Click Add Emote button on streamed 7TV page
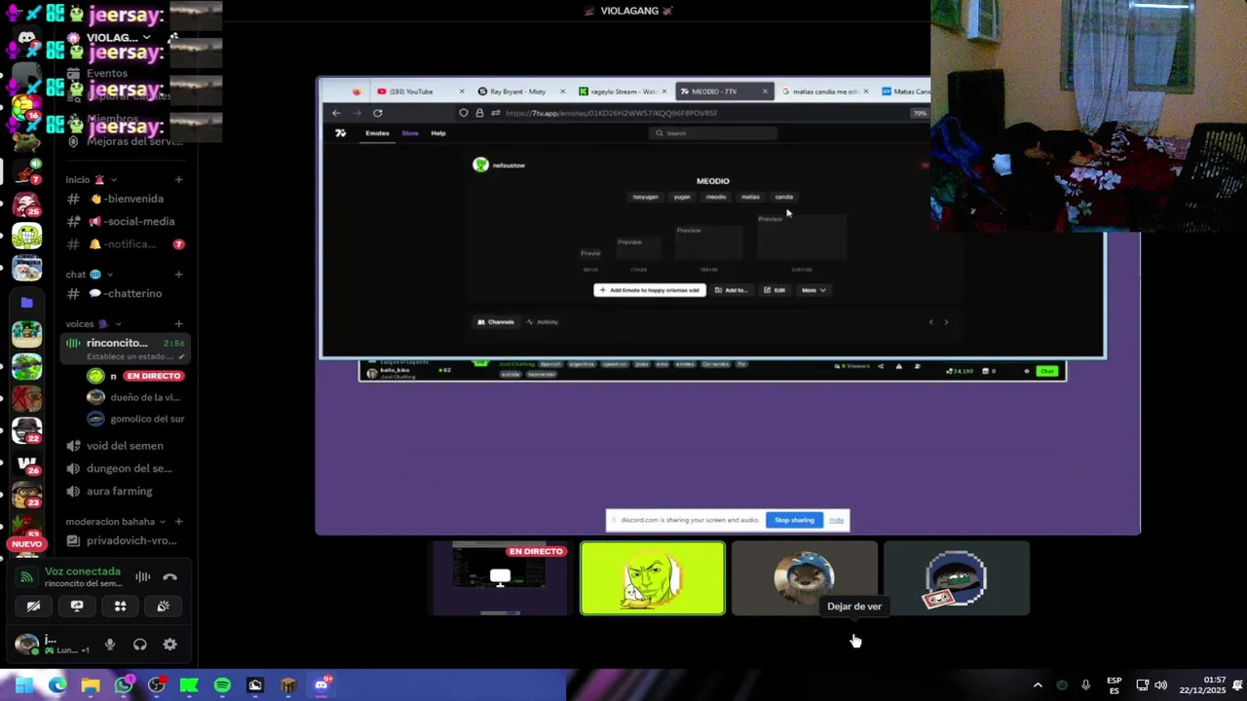 [x=650, y=290]
